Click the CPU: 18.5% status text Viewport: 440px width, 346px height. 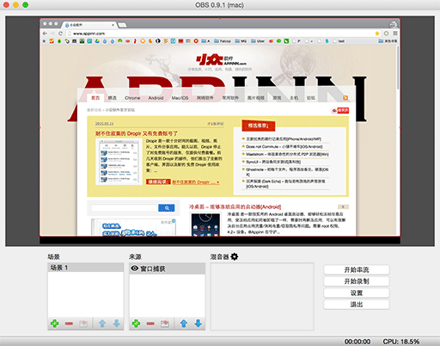[401, 342]
